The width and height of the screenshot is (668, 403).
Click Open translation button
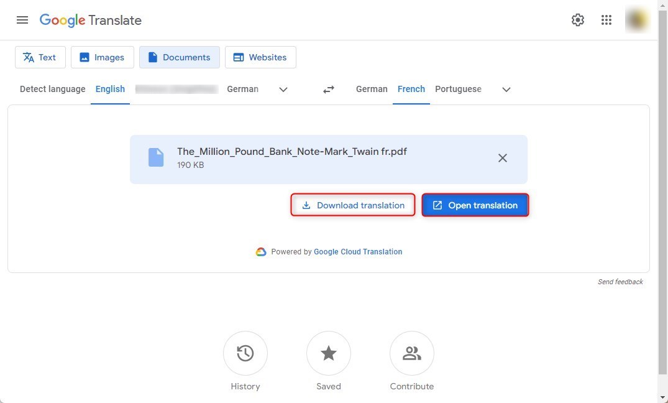pos(475,205)
